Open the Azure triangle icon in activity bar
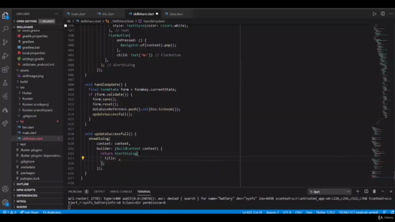The width and height of the screenshot is (395, 222). 5,110
